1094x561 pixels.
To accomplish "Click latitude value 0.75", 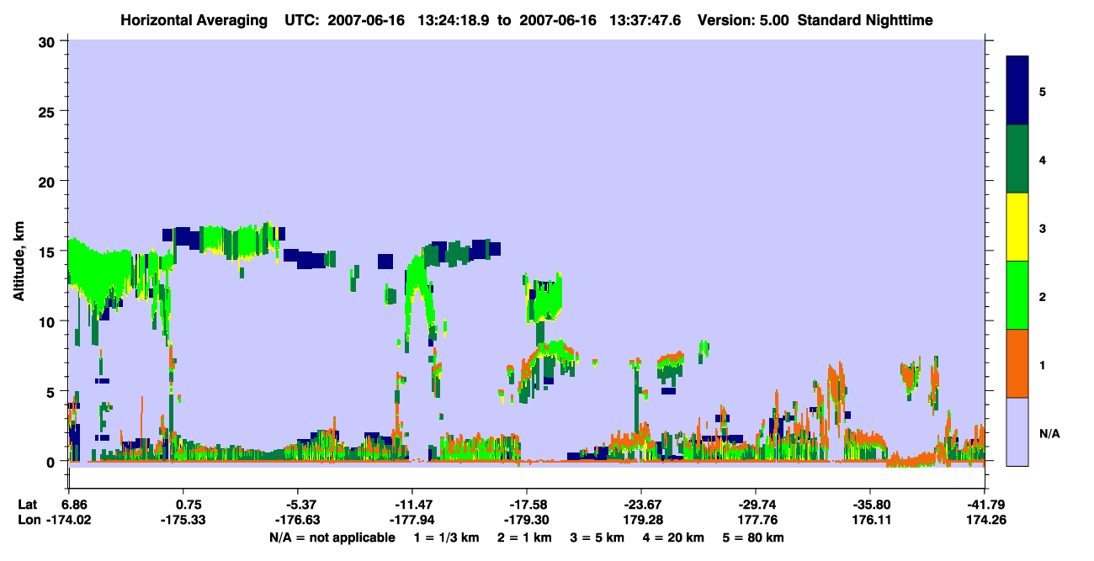I will pyautogui.click(x=188, y=505).
